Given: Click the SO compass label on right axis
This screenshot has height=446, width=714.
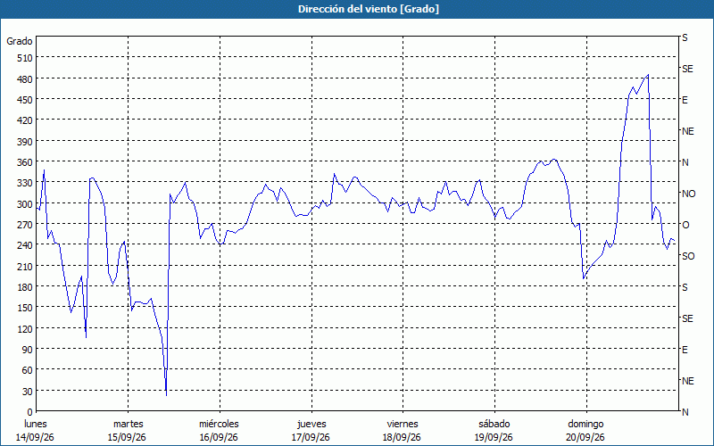Looking at the screenshot, I should (x=688, y=256).
